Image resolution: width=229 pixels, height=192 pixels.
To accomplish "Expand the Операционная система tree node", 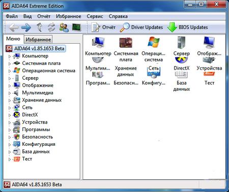I will click(10, 71).
